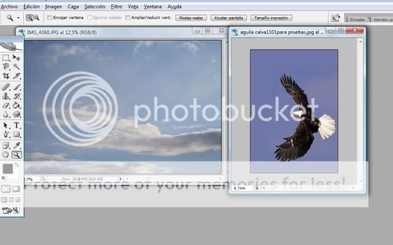Select the Zoom tool in the toolbox

coord(17,155)
